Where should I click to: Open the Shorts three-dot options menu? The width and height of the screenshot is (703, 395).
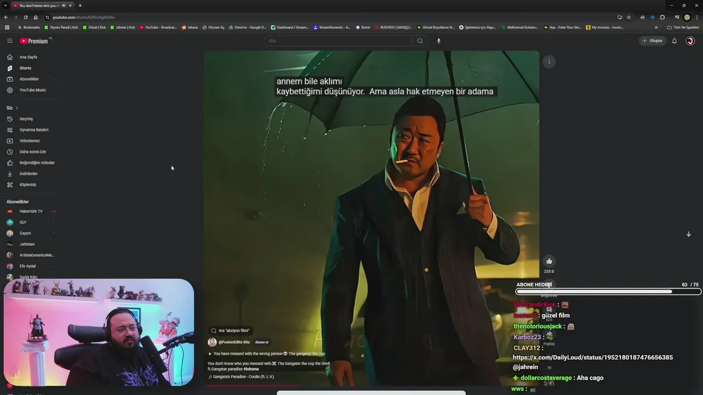pos(549,61)
